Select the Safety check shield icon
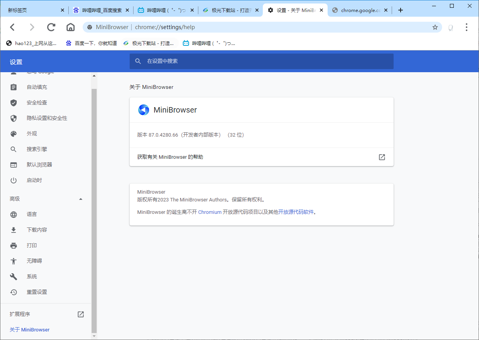This screenshot has height=340, width=479. [13, 102]
